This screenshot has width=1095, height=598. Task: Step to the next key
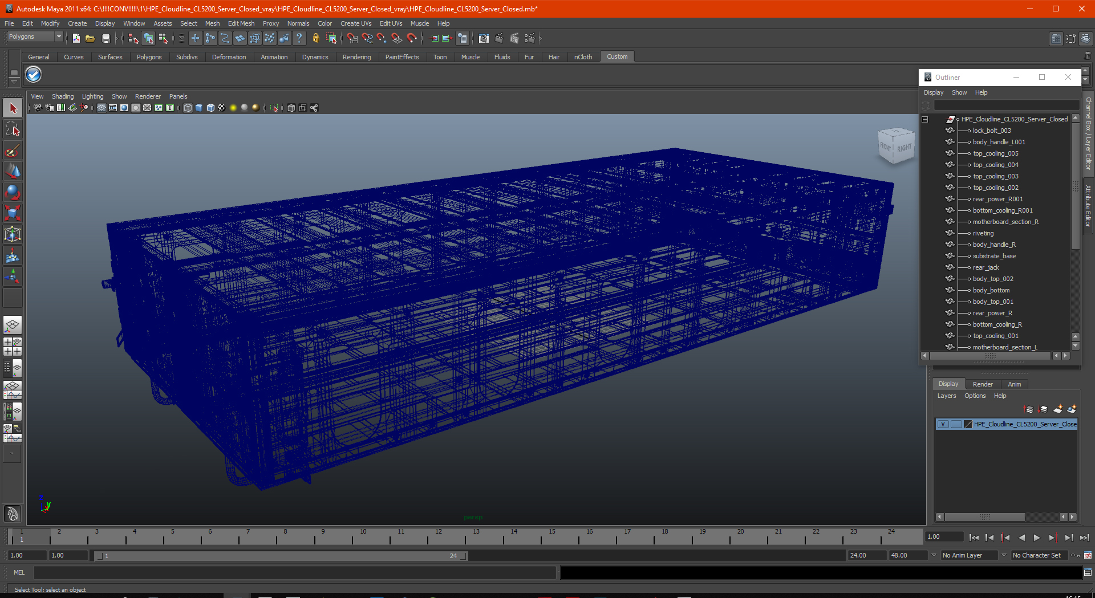pyautogui.click(x=1053, y=538)
